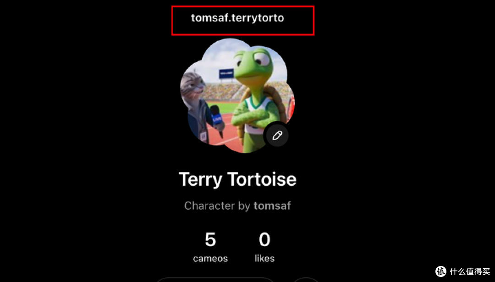Open the Terry Tortoise profile picture
This screenshot has height=282, width=495.
coord(237,95)
